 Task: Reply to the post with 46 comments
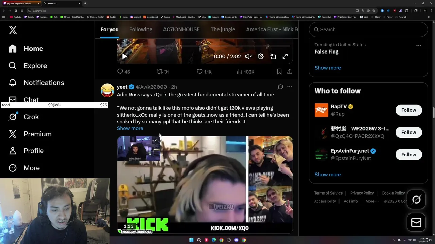(x=123, y=72)
